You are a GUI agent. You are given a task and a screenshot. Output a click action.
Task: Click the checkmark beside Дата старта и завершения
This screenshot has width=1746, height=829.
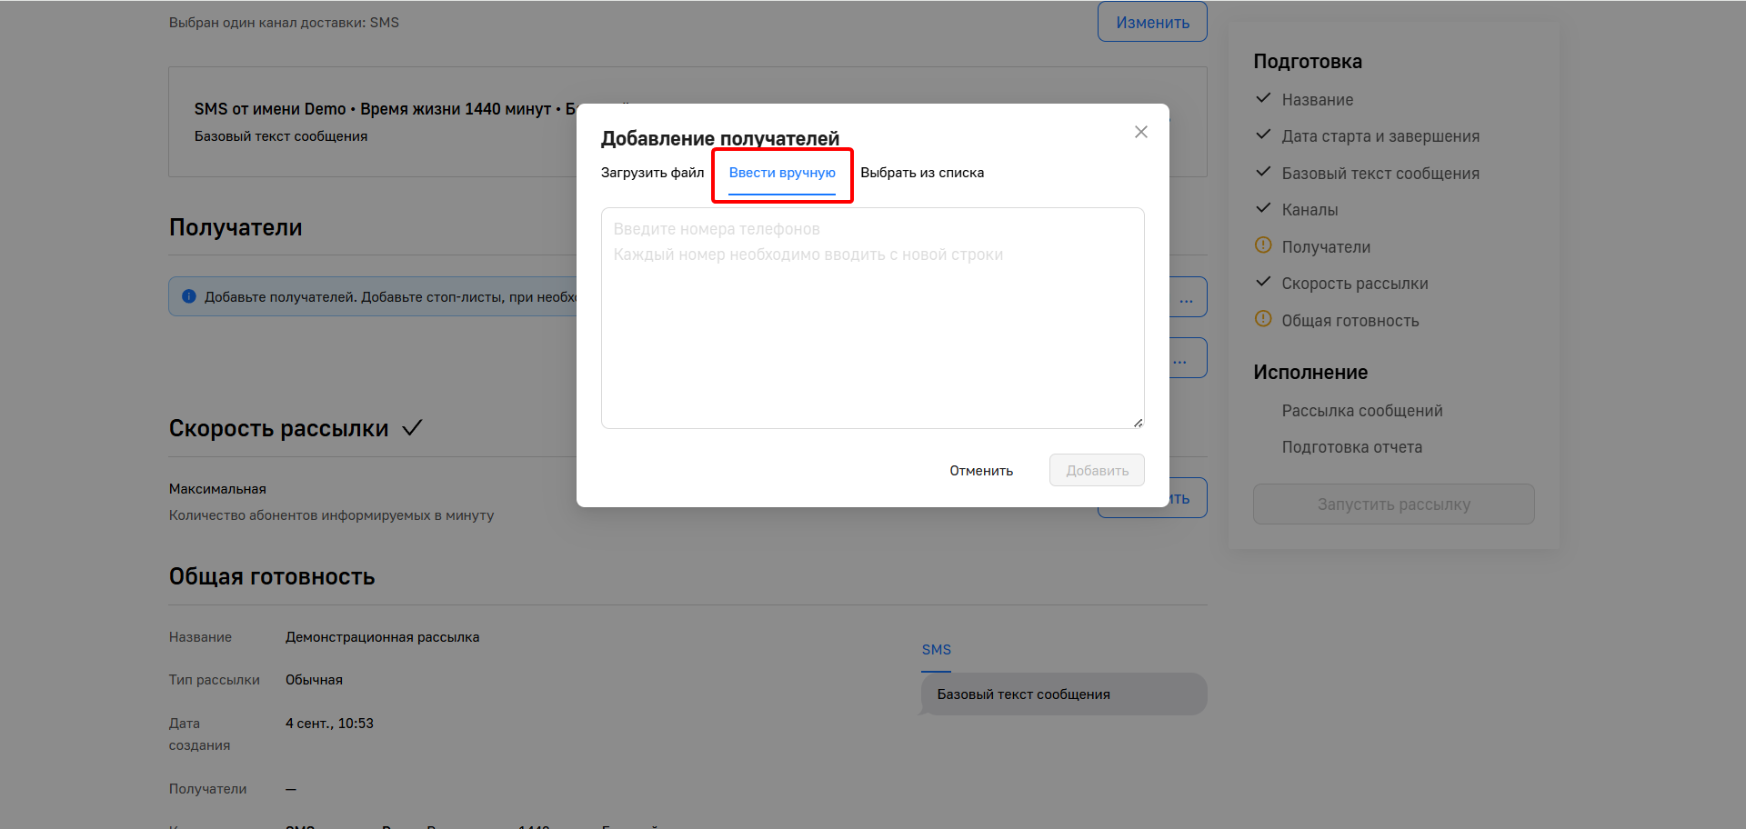[x=1262, y=135]
